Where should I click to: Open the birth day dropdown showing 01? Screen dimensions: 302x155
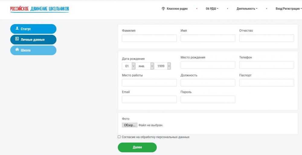pyautogui.click(x=129, y=66)
